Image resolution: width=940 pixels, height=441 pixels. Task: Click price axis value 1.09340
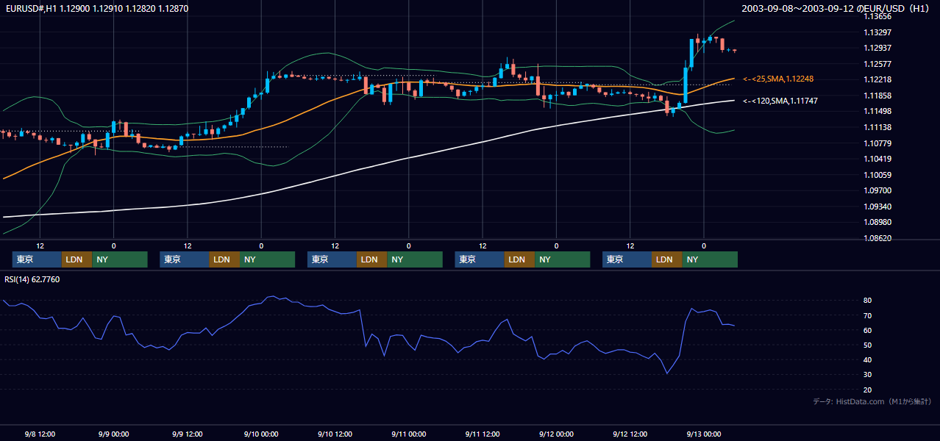point(879,207)
